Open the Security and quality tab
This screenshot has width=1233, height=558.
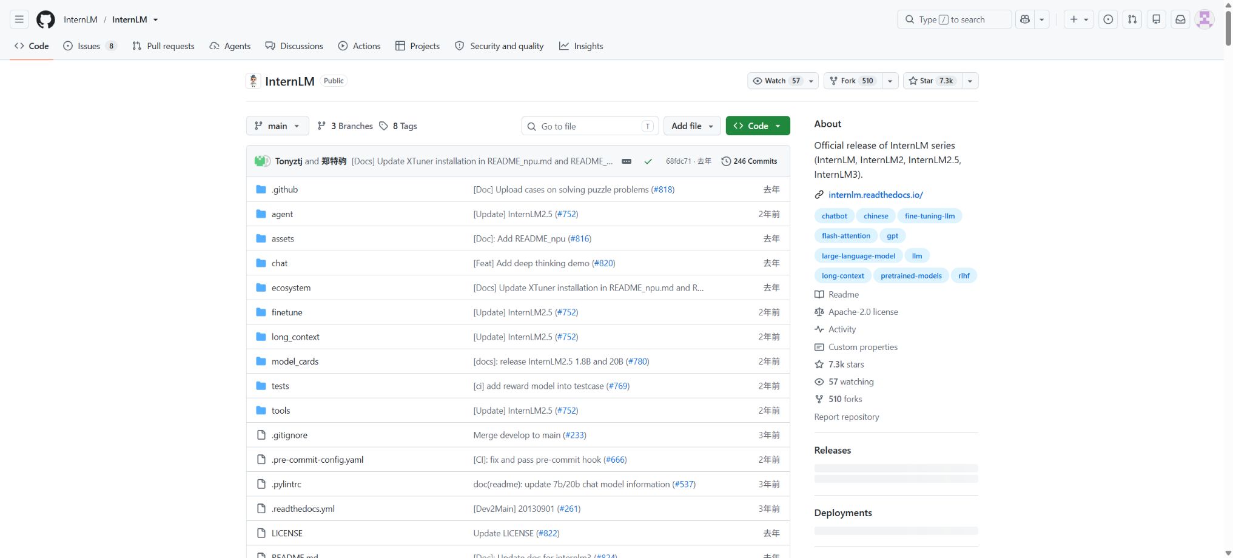[499, 46]
